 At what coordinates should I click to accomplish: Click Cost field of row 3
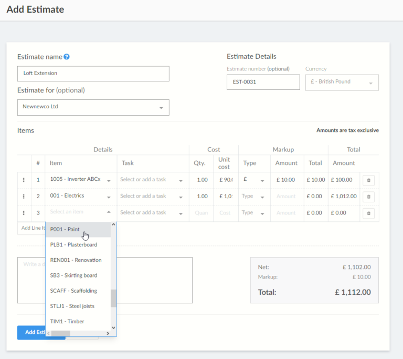226,213
